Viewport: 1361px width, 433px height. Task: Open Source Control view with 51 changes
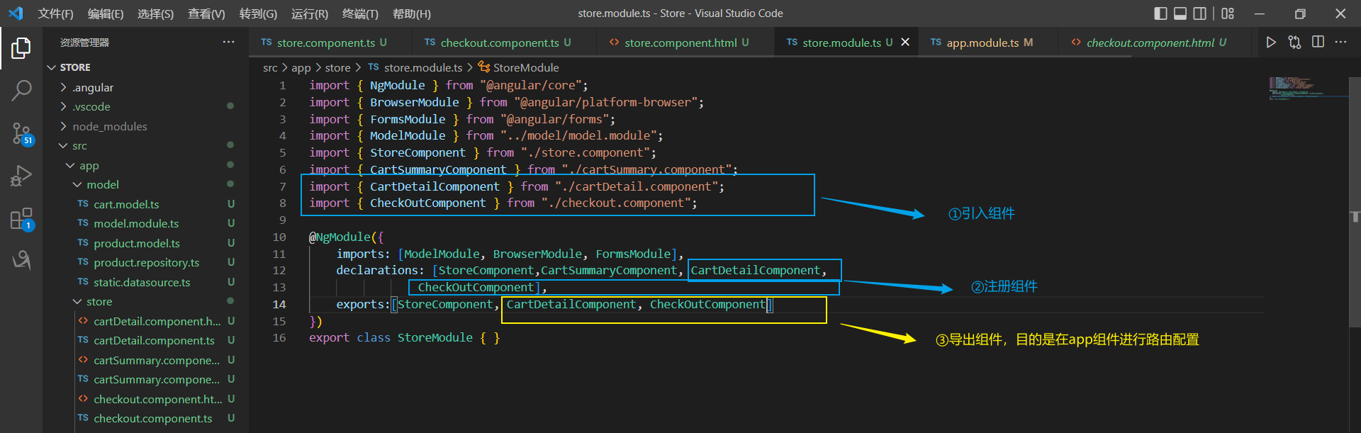[x=21, y=133]
